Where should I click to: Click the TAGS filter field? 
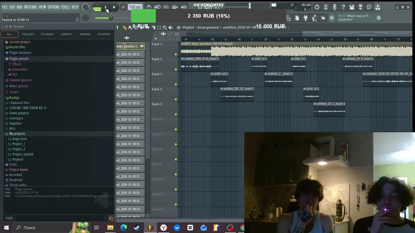coord(58,218)
